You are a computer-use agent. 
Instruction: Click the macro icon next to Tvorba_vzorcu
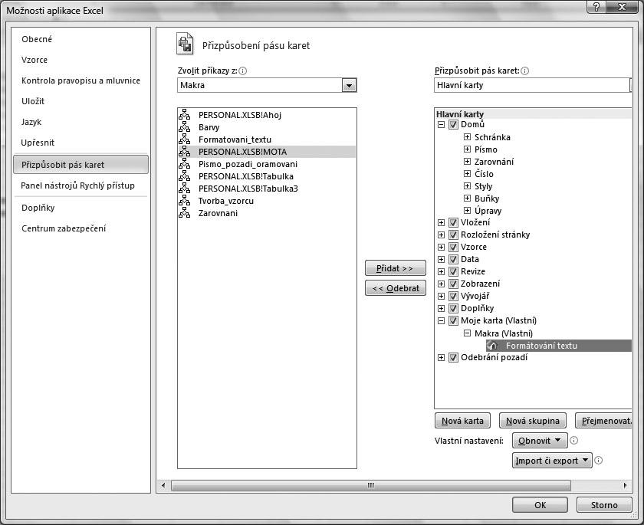(x=185, y=201)
